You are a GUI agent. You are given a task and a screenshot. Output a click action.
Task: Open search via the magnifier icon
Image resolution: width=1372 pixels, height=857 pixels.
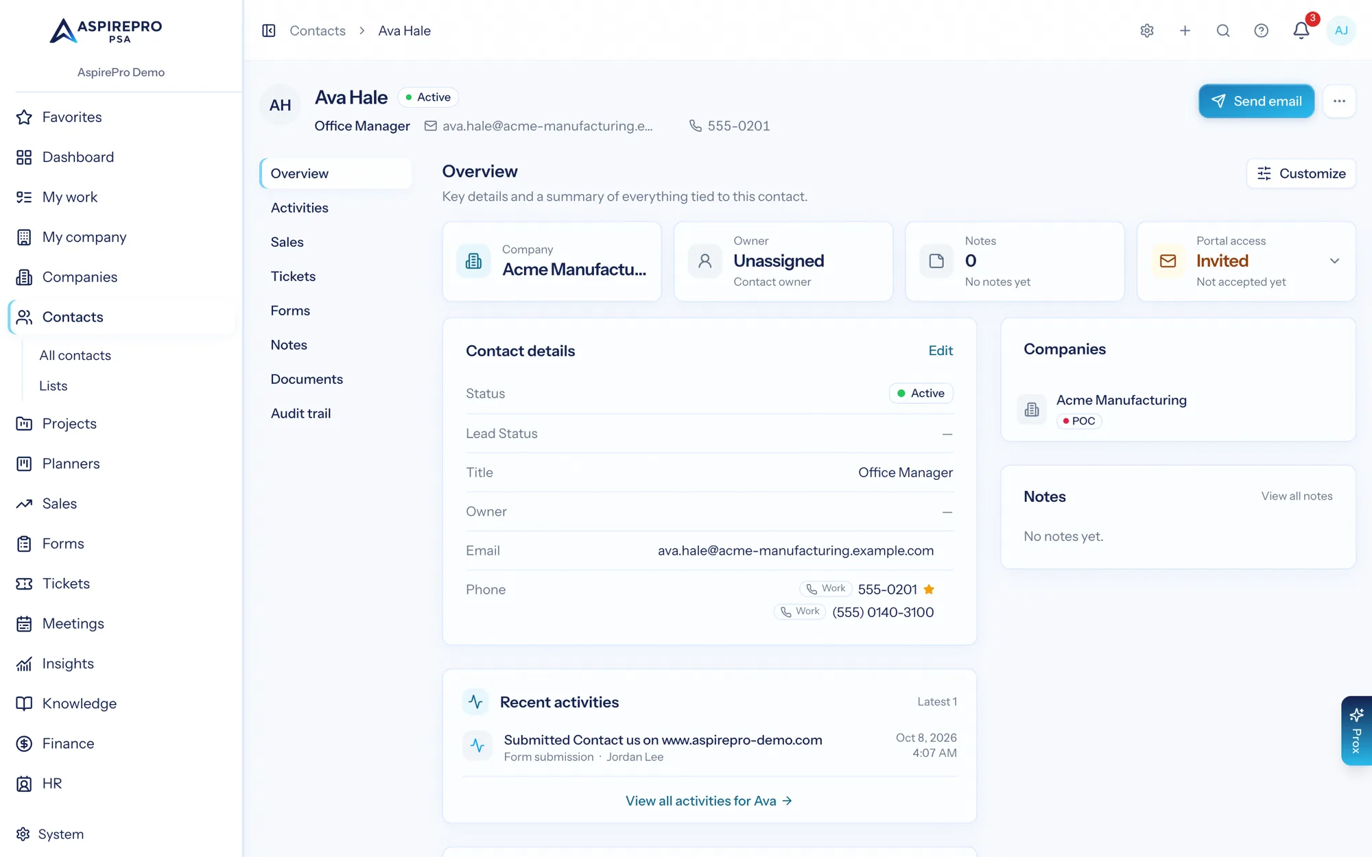coord(1223,31)
